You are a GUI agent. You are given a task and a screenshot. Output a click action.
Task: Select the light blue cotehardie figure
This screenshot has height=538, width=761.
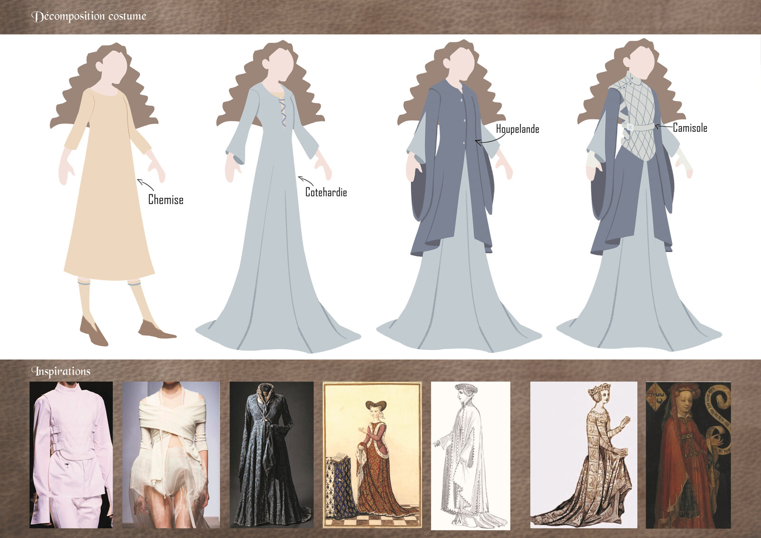point(278,197)
